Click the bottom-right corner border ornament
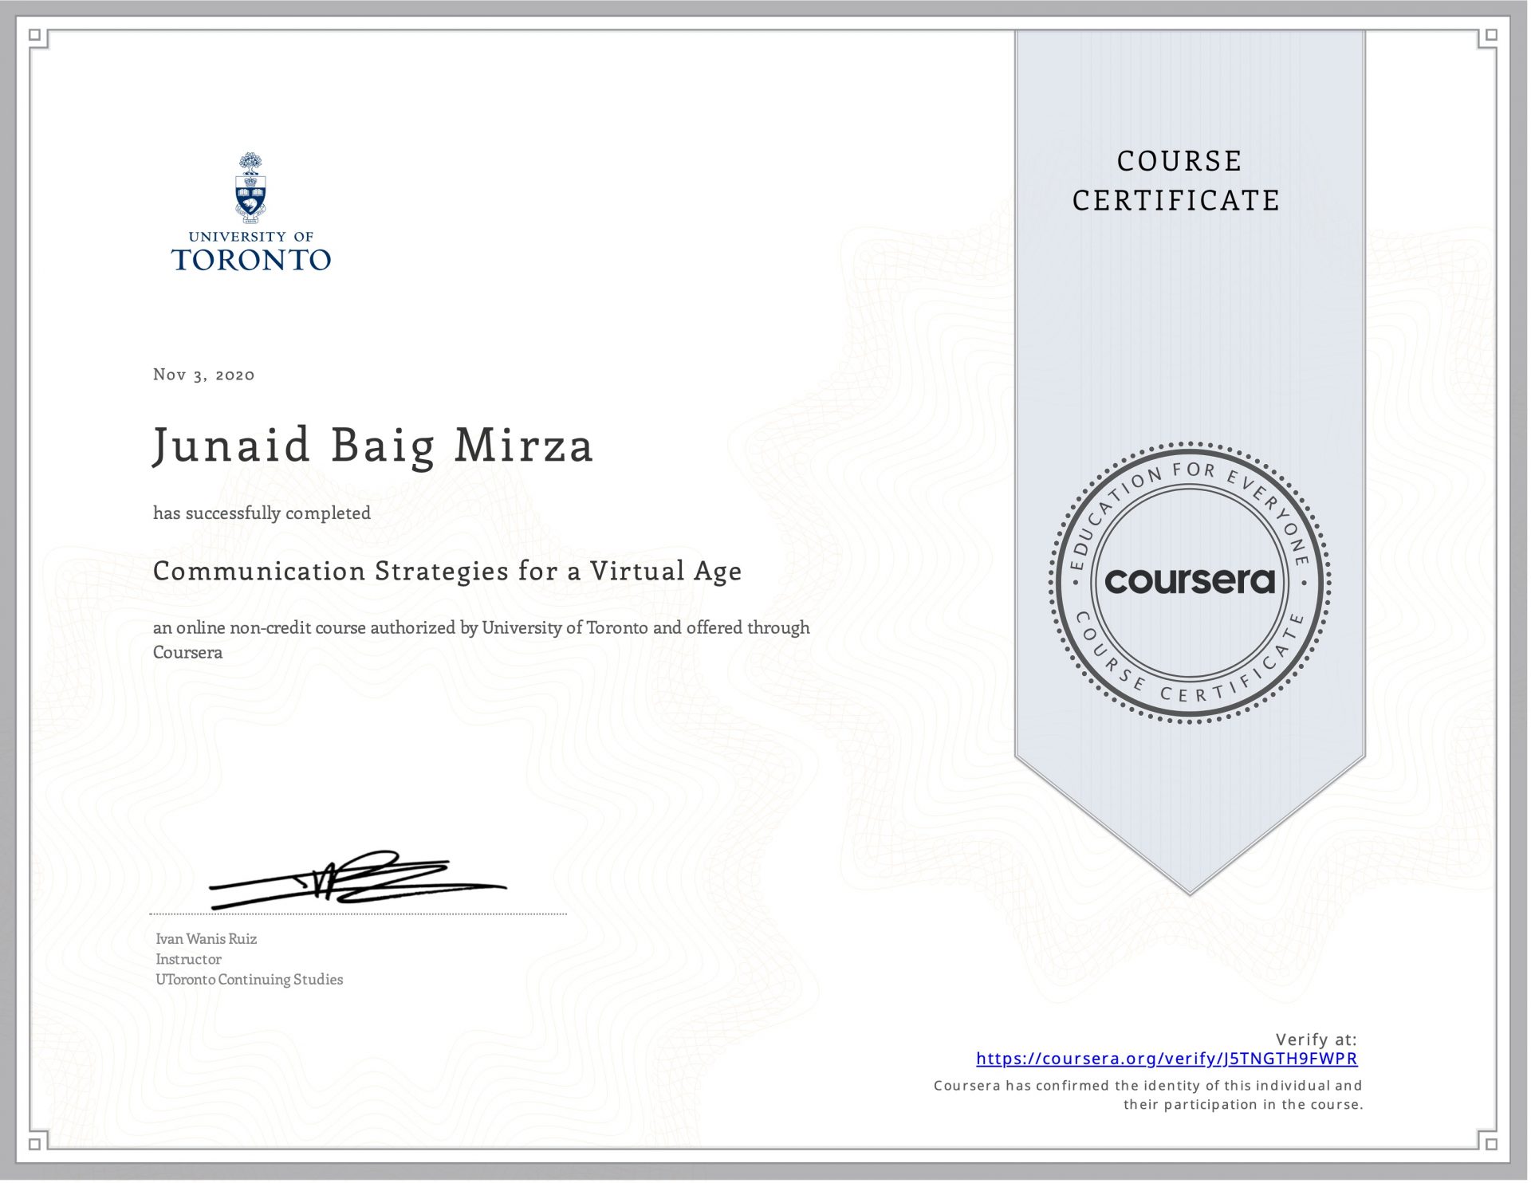The width and height of the screenshot is (1531, 1183). click(x=1491, y=1143)
